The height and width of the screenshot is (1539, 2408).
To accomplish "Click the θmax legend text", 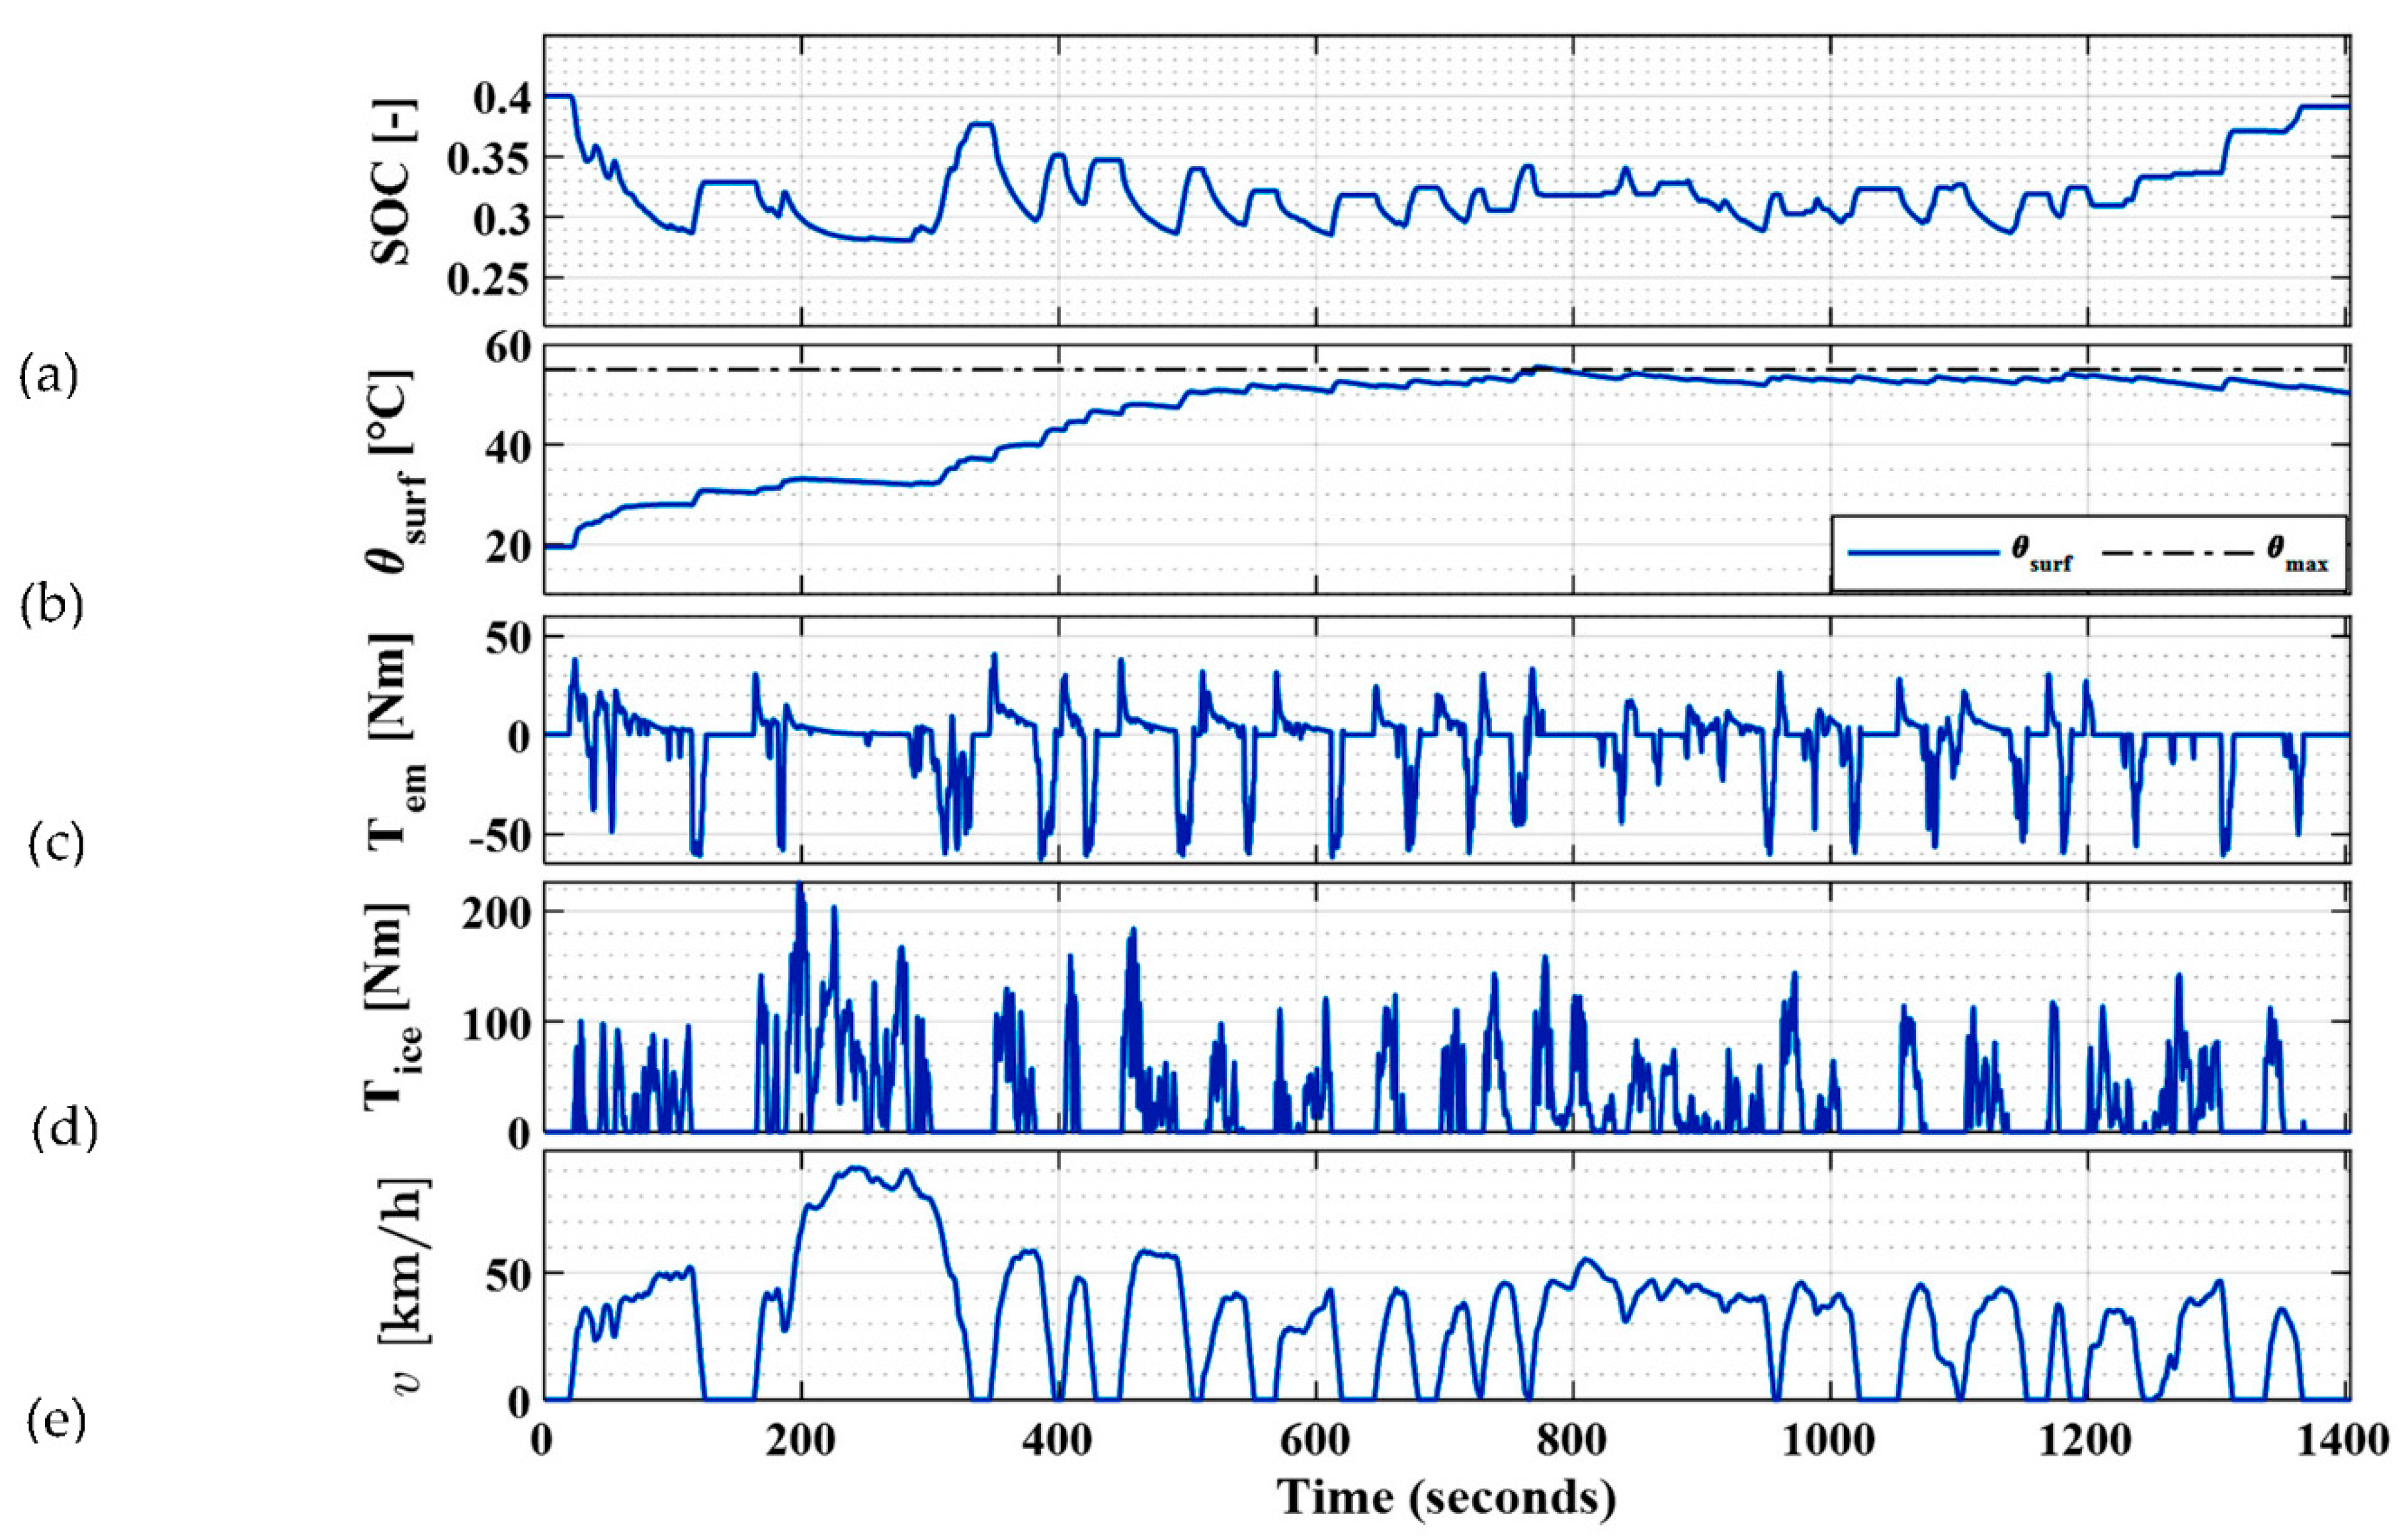I will [2298, 555].
